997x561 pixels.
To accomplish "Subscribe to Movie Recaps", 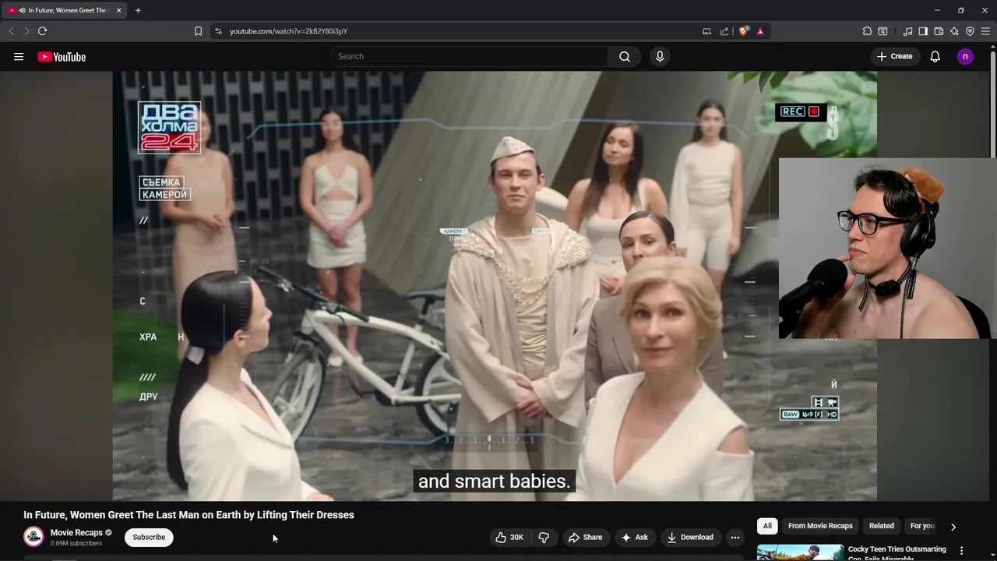I will click(x=149, y=537).
